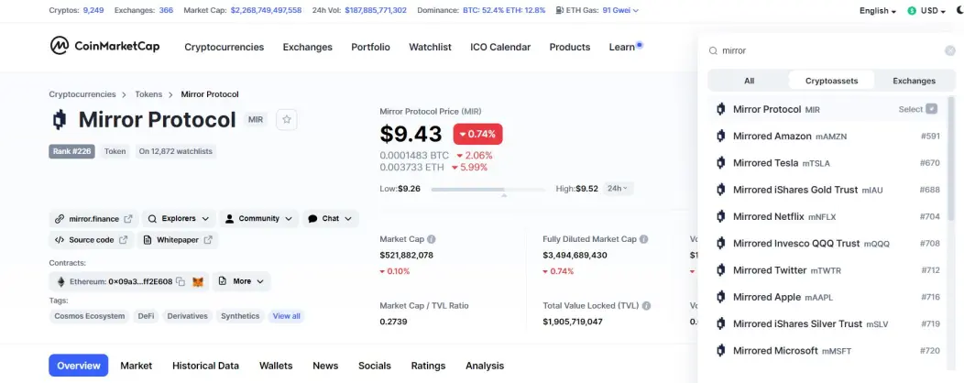The height and width of the screenshot is (383, 964).
Task: Switch to the All search tab
Action: (749, 81)
